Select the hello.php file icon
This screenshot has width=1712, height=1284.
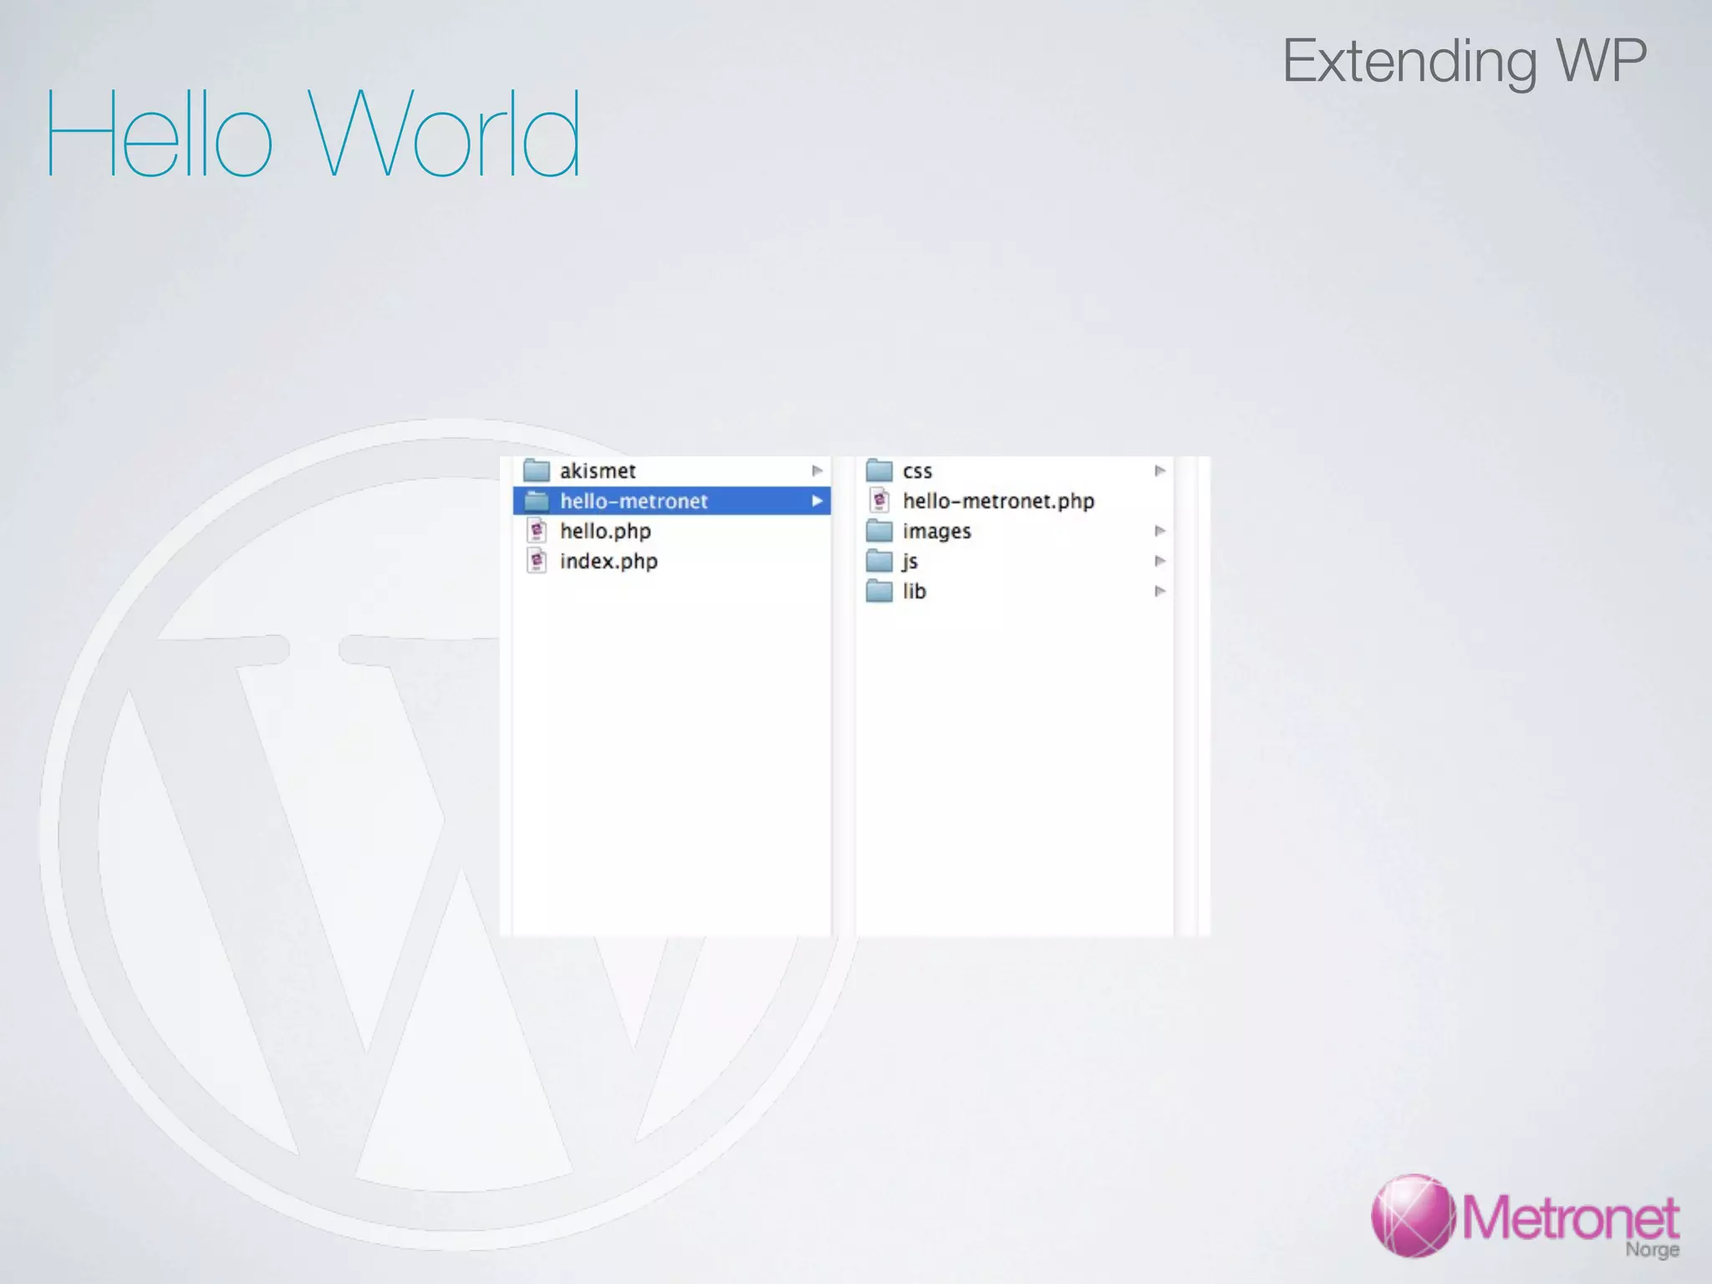click(x=537, y=531)
